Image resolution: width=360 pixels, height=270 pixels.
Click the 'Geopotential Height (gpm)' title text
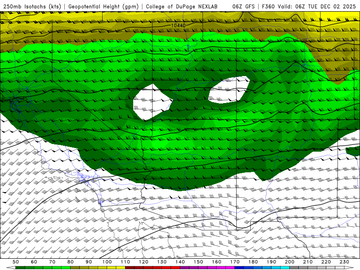click(103, 7)
